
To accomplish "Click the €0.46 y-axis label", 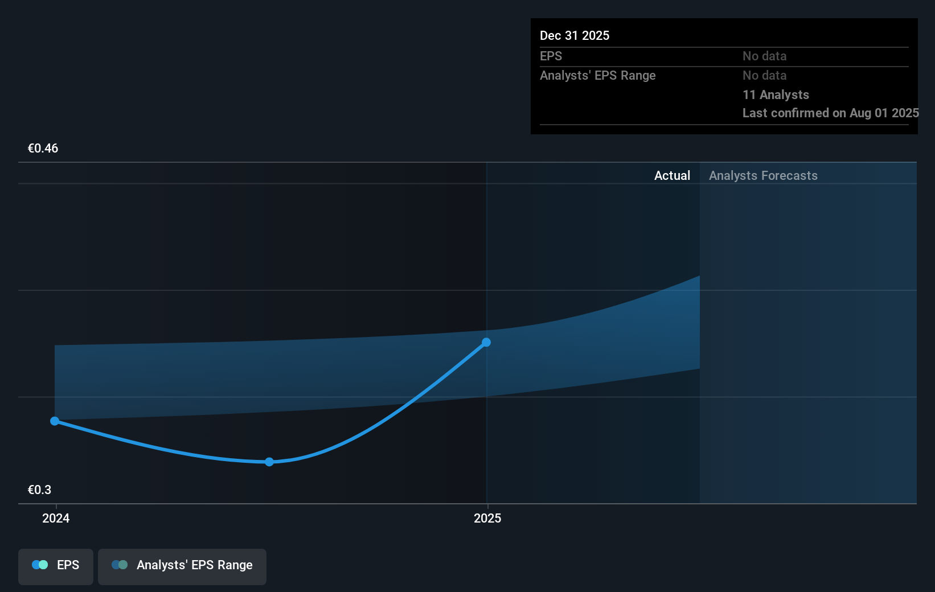I will 43,148.
